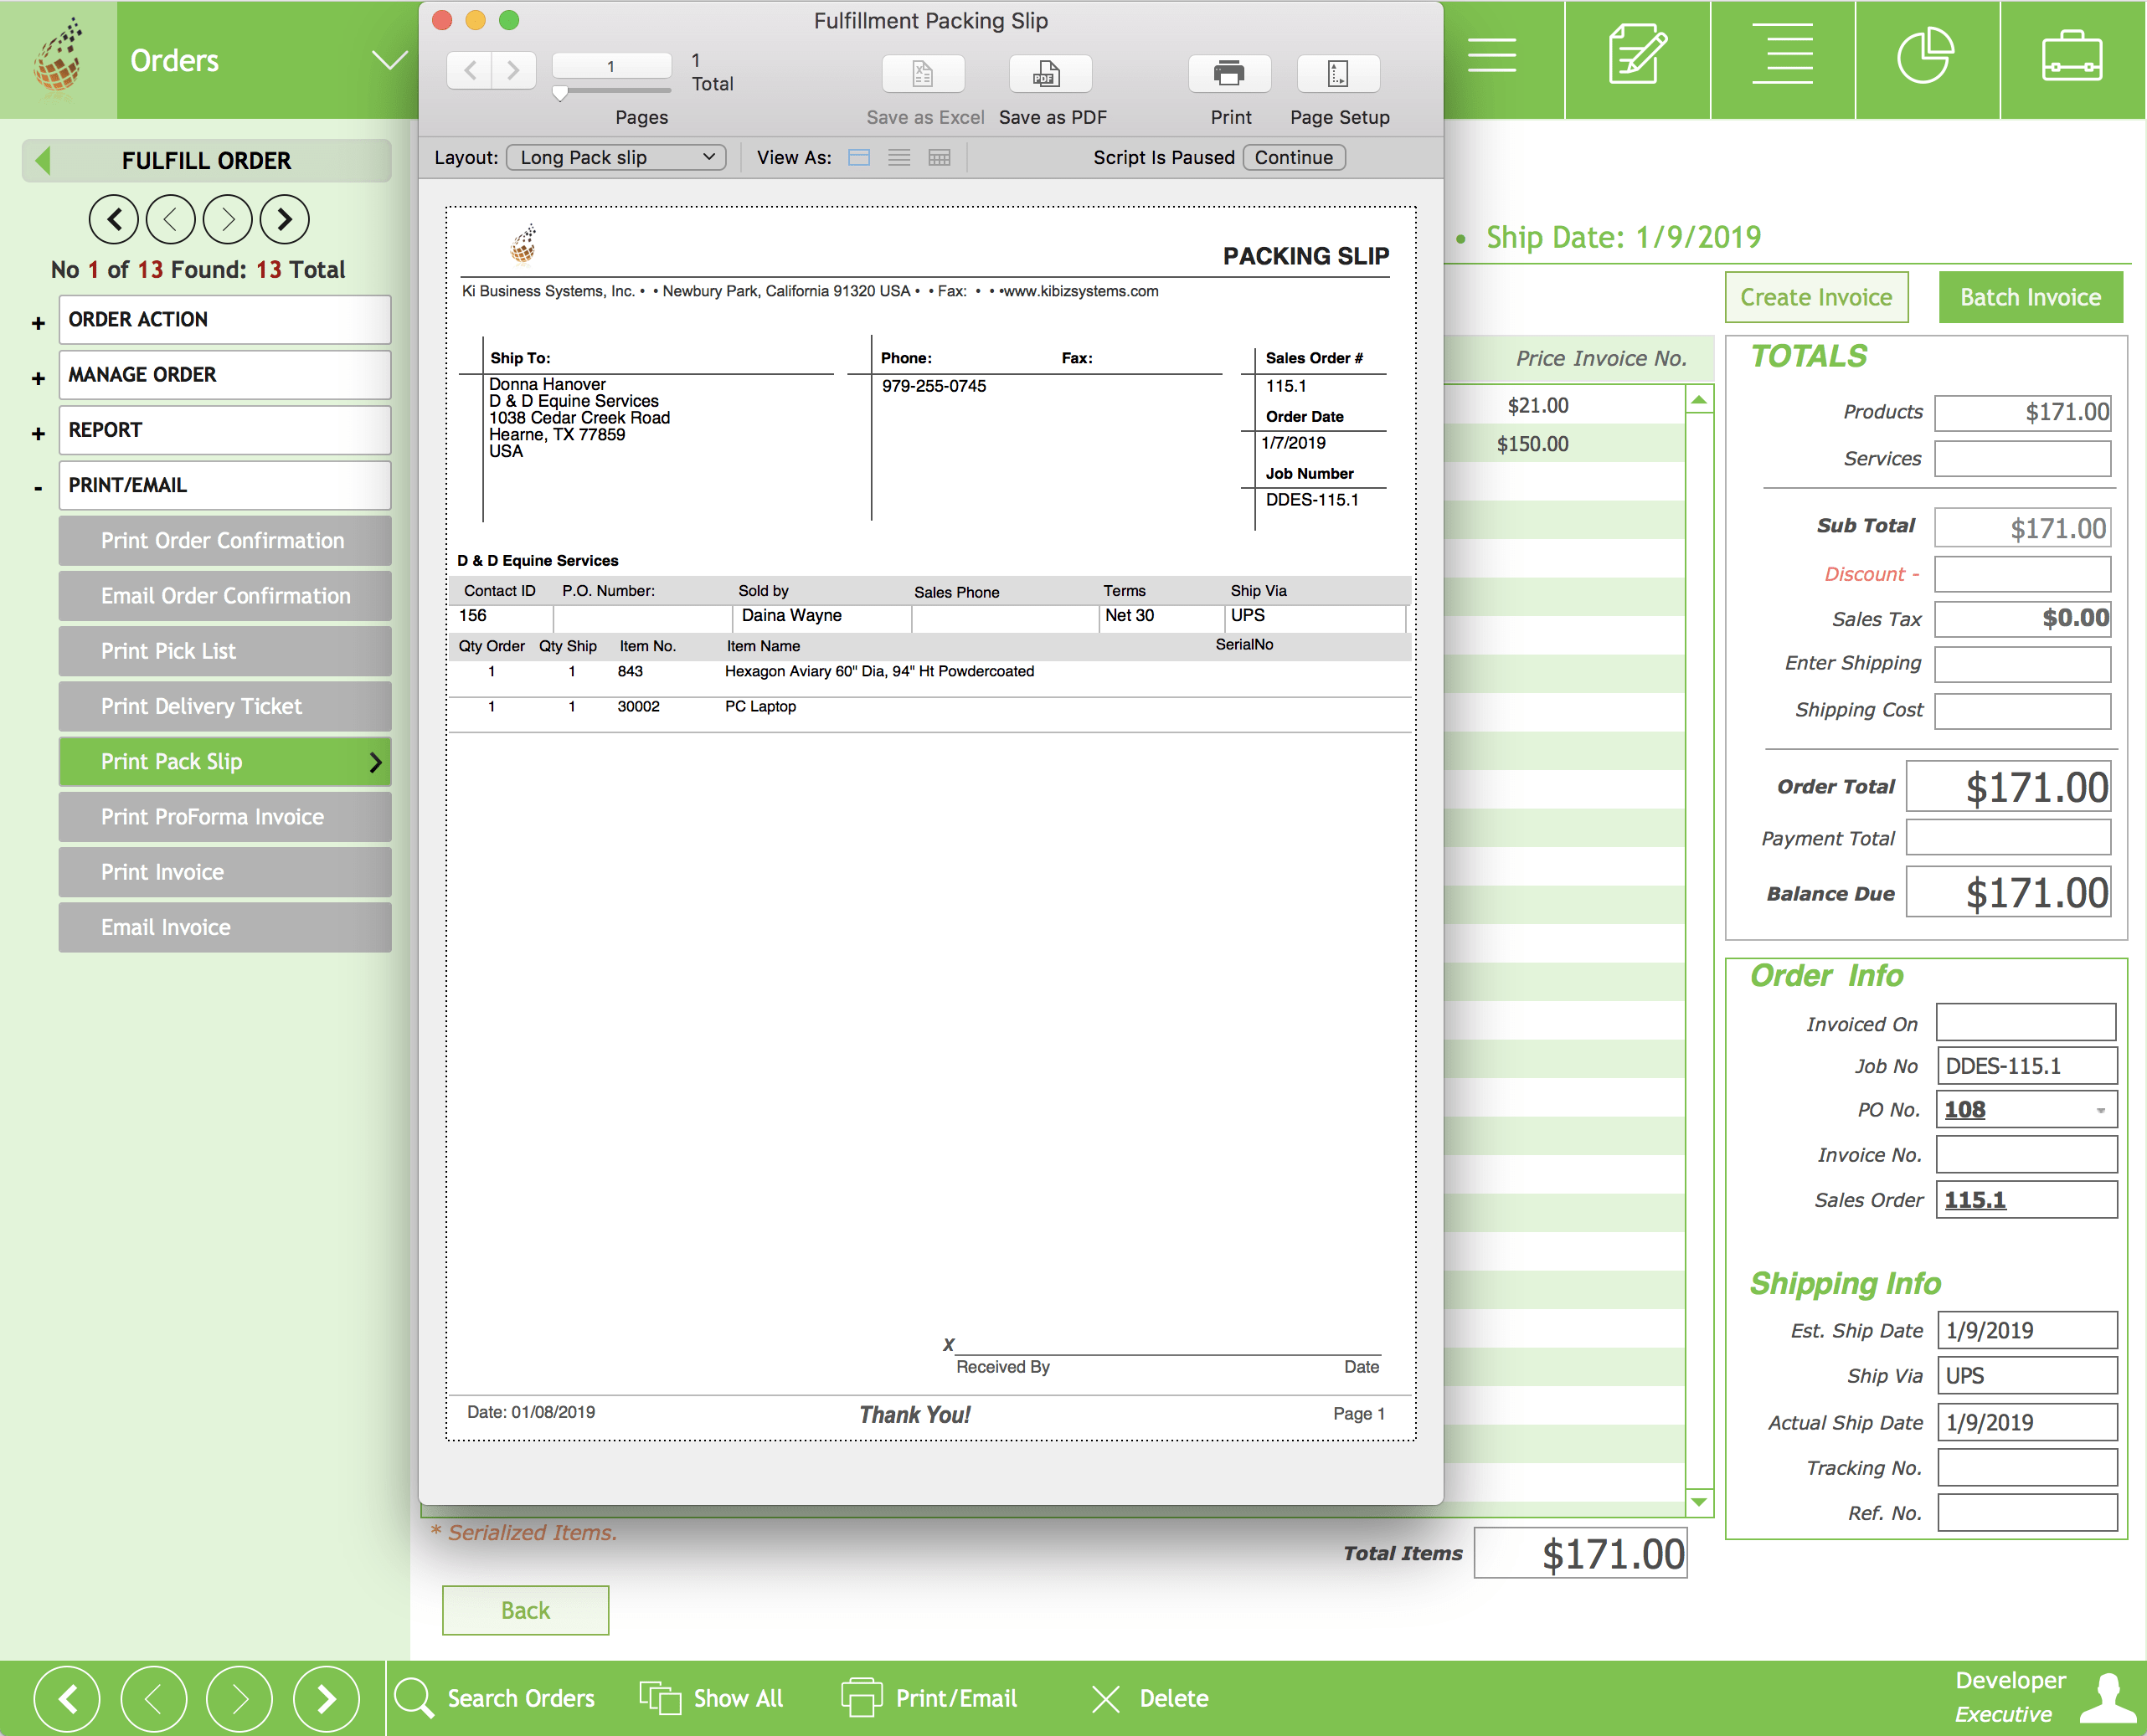Click bottom bar next record arrow
This screenshot has height=1736, width=2147.
(239, 1698)
